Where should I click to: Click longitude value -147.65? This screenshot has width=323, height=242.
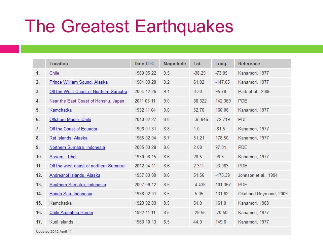[222, 82]
